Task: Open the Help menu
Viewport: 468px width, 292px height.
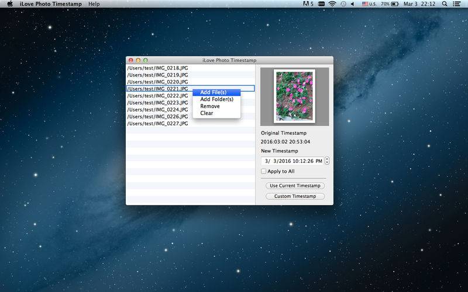Action: click(94, 4)
